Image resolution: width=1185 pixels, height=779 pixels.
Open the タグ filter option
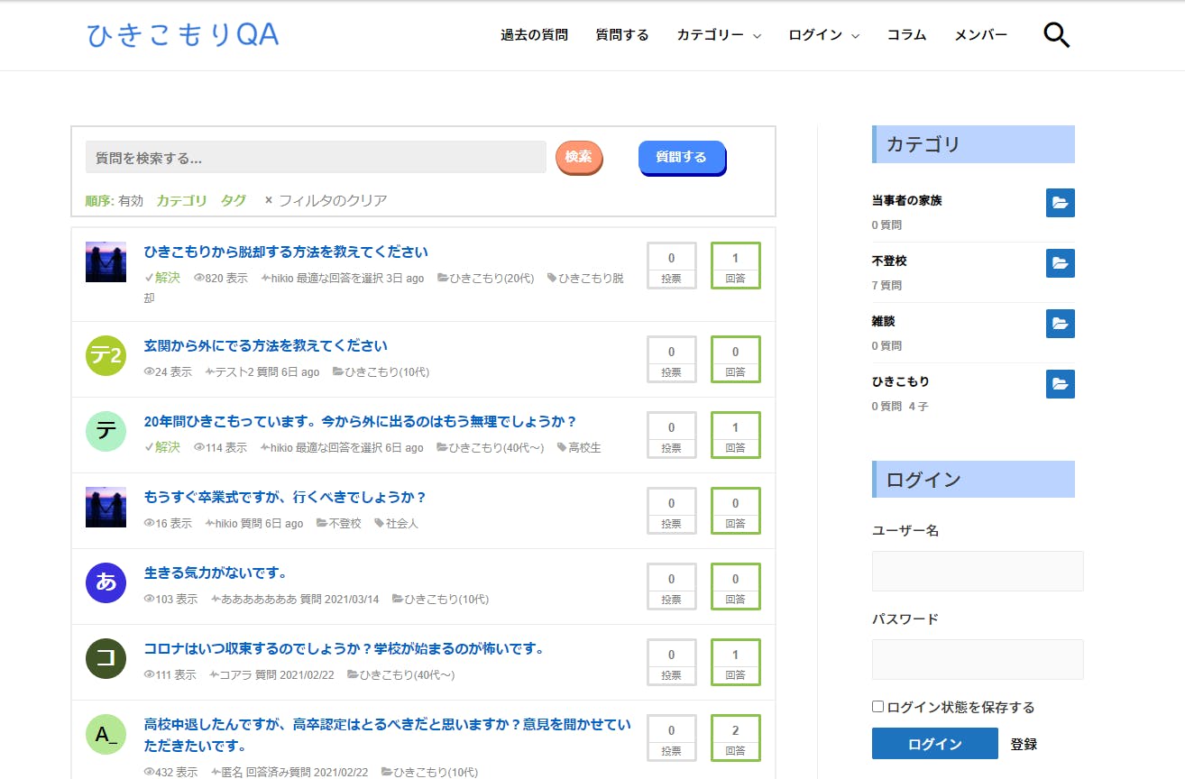[x=234, y=200]
